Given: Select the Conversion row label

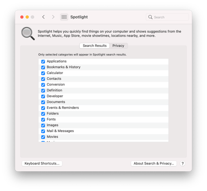Looking at the screenshot, I should coord(56,84).
